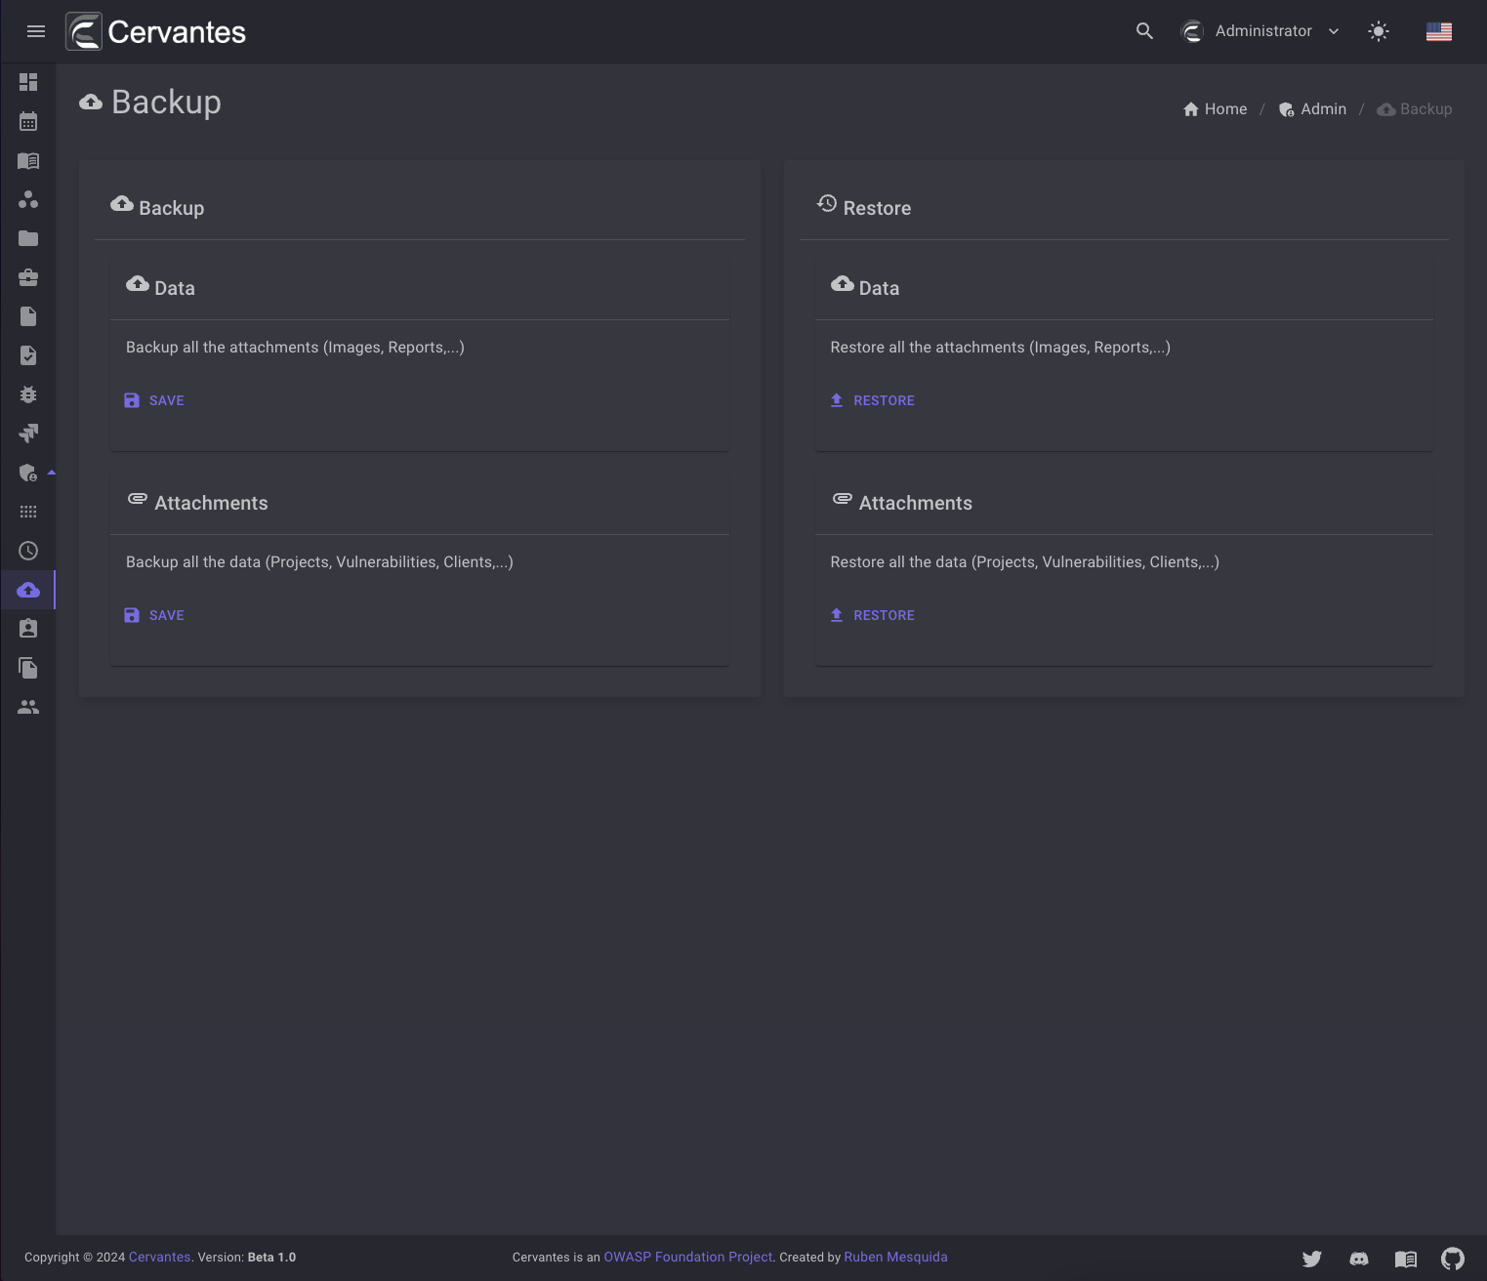Screen dimensions: 1487x1281
Task: Open the documentation book footer icon
Action: click(1406, 1259)
